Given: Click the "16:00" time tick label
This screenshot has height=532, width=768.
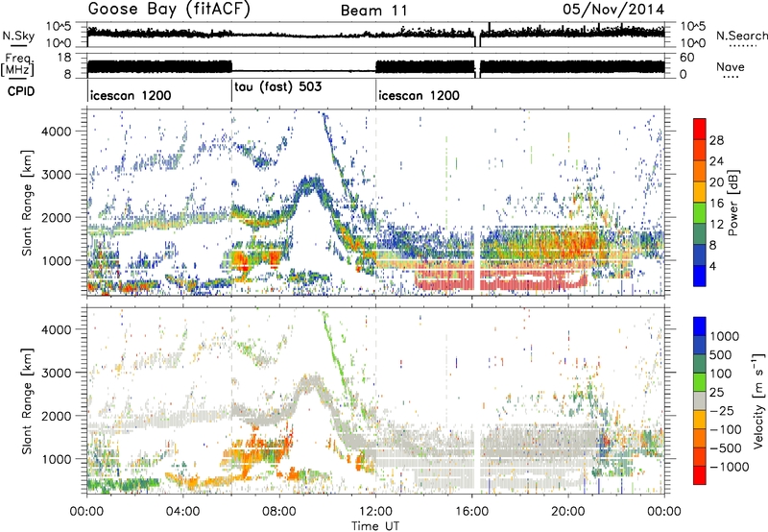Looking at the screenshot, I should [471, 512].
